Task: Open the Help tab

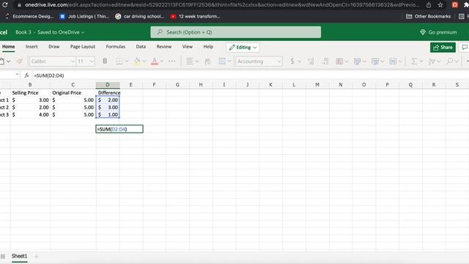Action: 208,47
